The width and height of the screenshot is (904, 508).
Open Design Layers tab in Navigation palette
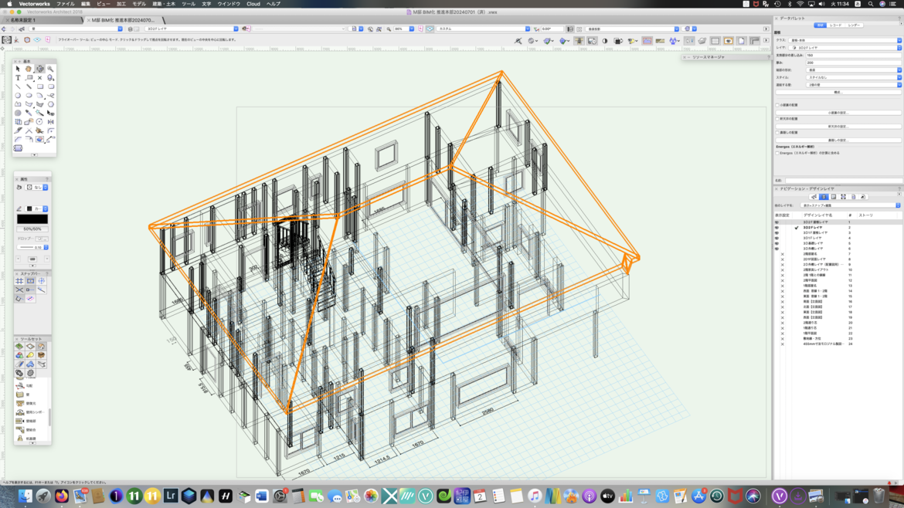coord(824,197)
